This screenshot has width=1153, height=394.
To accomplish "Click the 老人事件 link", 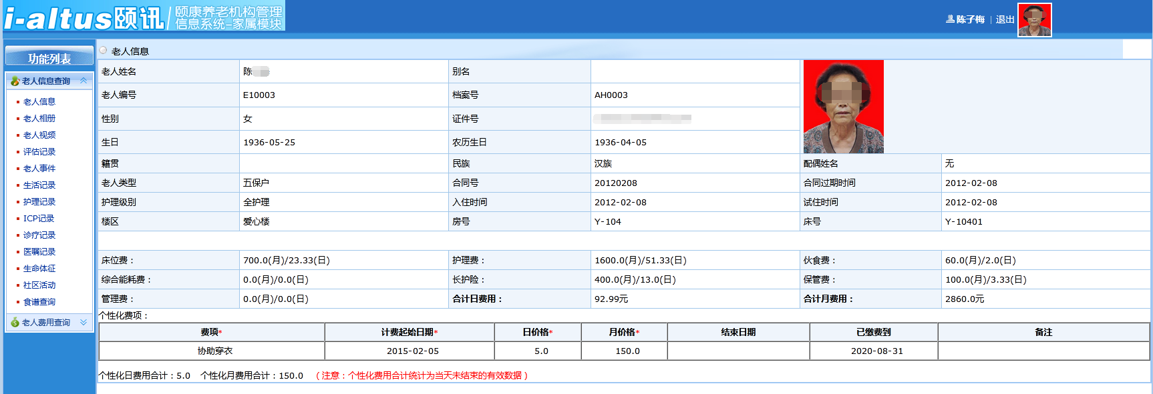I will [x=39, y=169].
